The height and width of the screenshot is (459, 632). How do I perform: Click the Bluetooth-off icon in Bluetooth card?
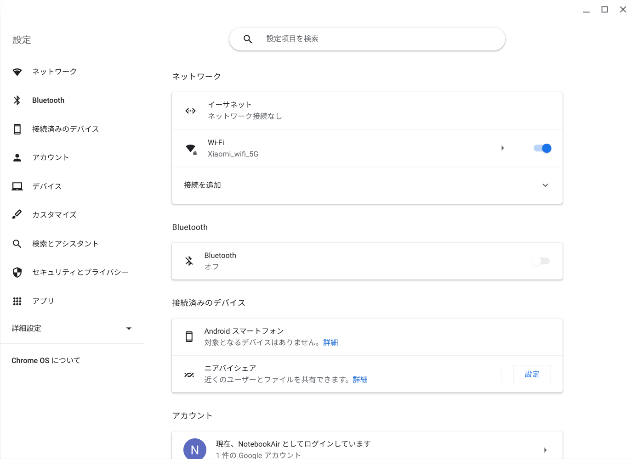click(189, 261)
